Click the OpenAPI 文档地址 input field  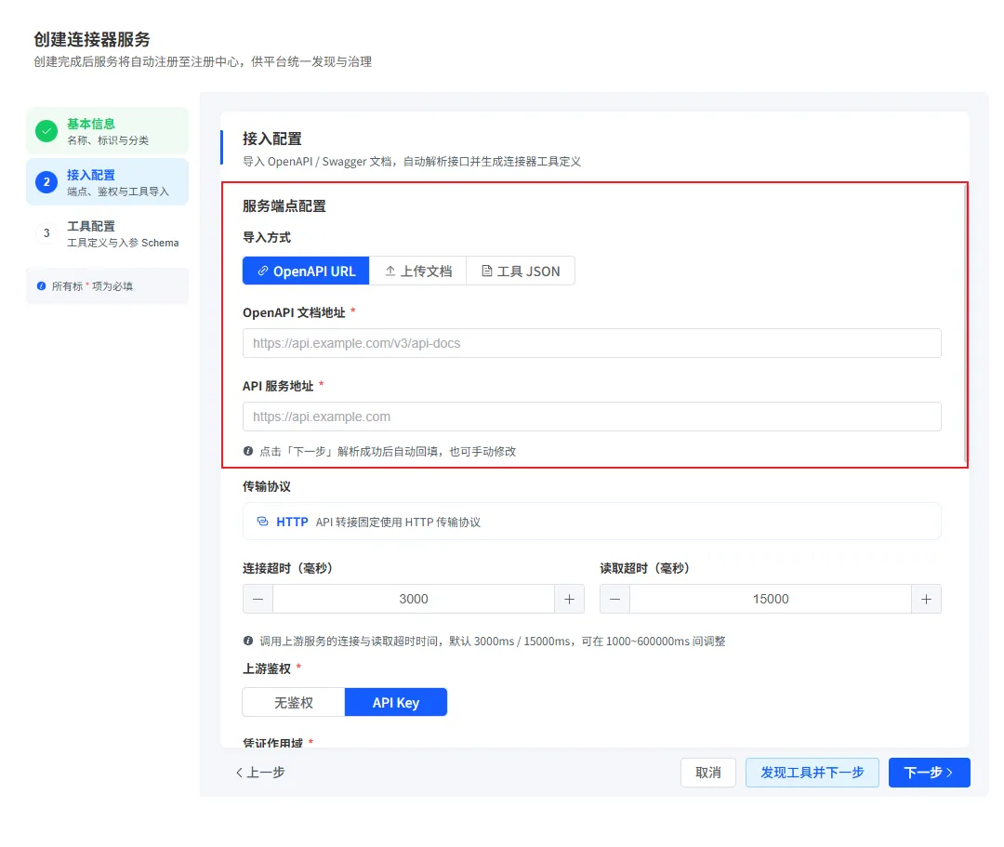(x=591, y=343)
